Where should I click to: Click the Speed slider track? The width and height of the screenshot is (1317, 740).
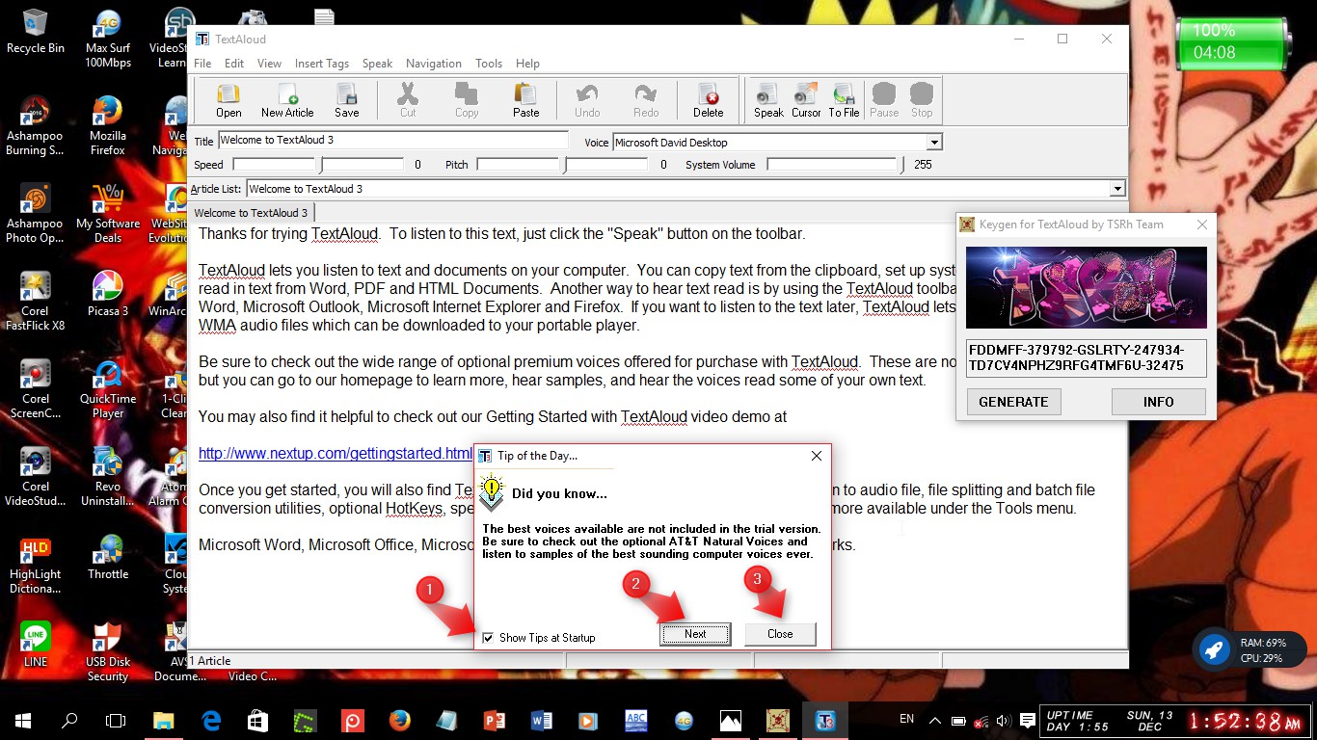point(318,165)
